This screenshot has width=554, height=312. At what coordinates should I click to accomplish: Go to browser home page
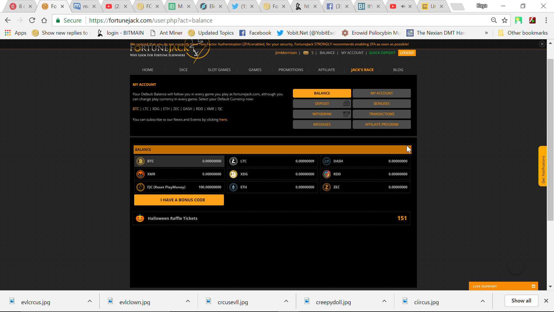click(44, 20)
